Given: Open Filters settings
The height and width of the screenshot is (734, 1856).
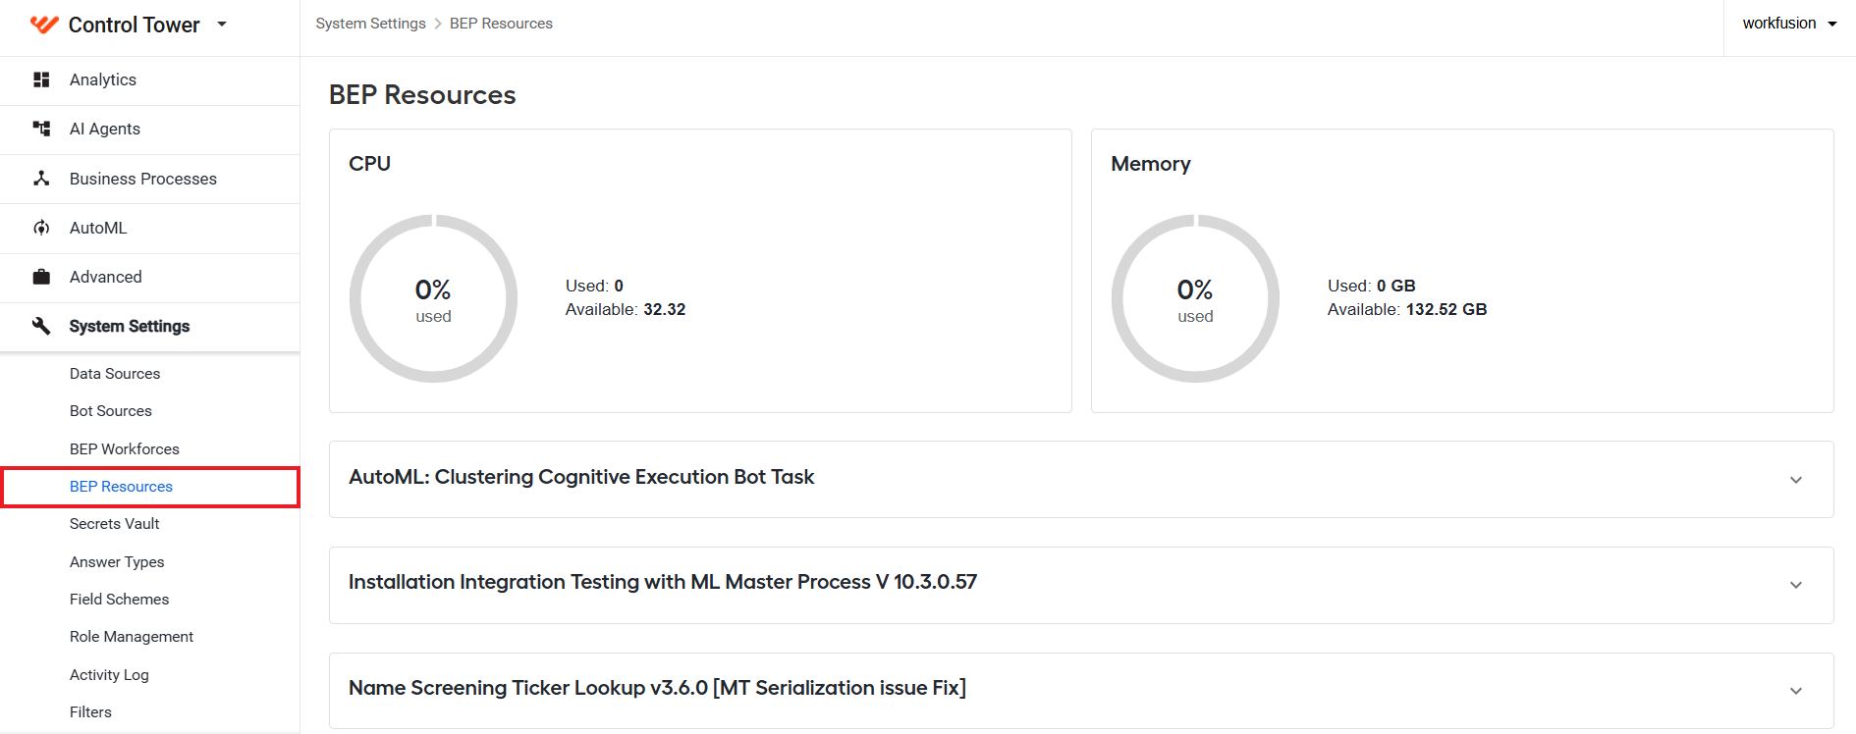Looking at the screenshot, I should [90, 712].
